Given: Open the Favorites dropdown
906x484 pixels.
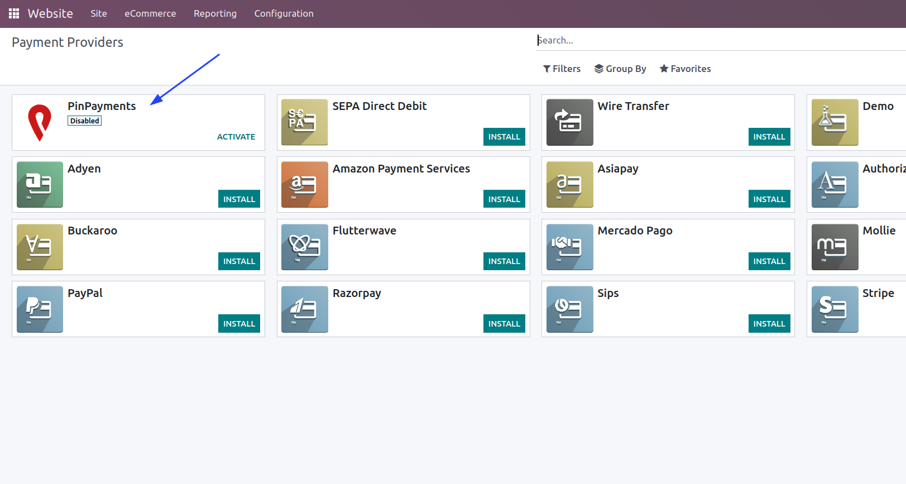Looking at the screenshot, I should tap(685, 69).
